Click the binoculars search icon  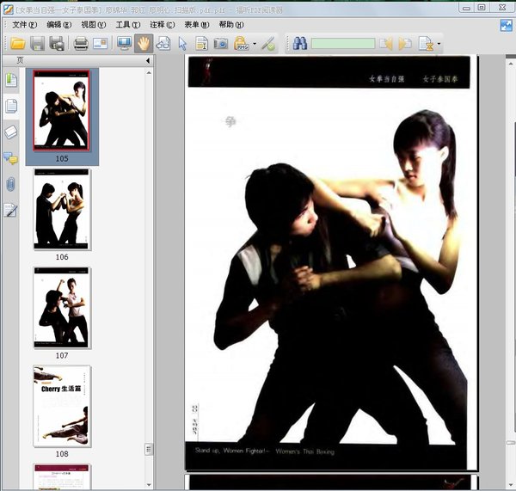coord(299,43)
